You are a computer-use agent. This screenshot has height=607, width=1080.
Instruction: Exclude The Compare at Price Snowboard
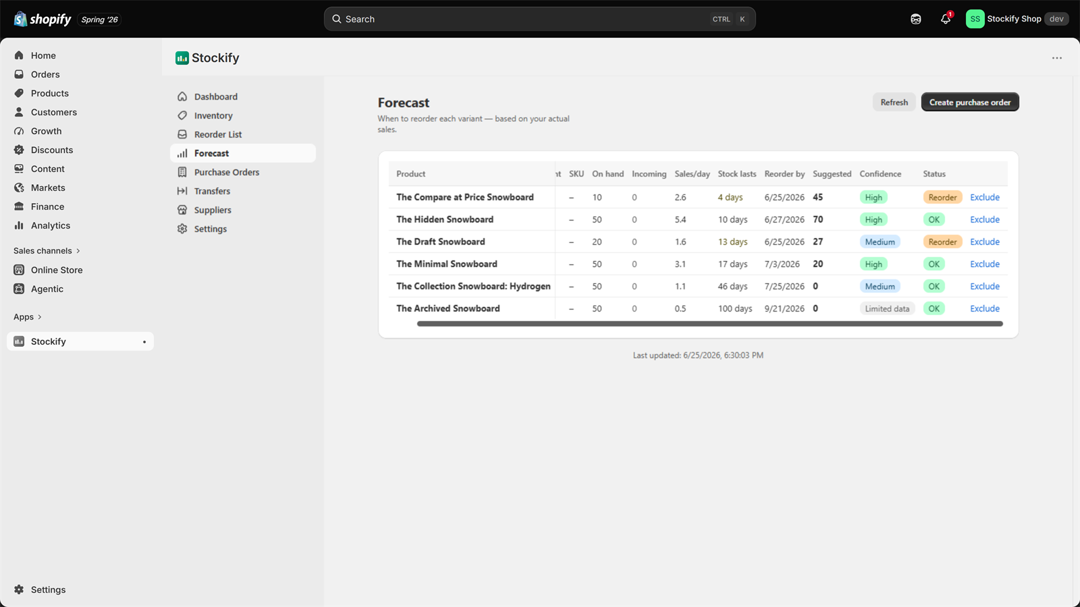(985, 197)
